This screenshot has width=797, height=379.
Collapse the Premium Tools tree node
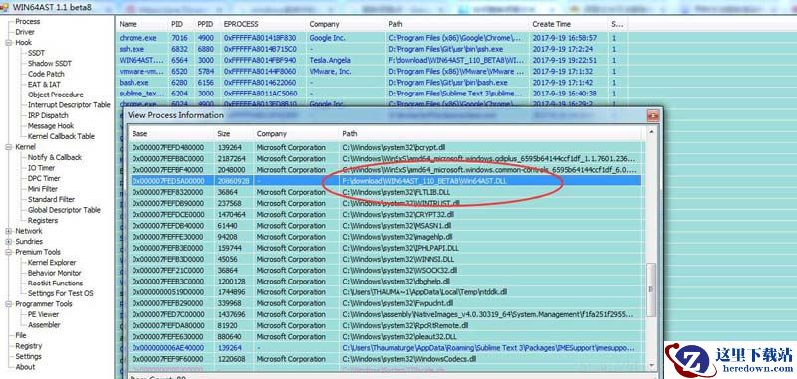coord(9,252)
